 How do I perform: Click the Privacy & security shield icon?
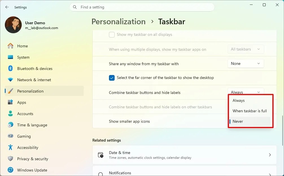click(10, 159)
